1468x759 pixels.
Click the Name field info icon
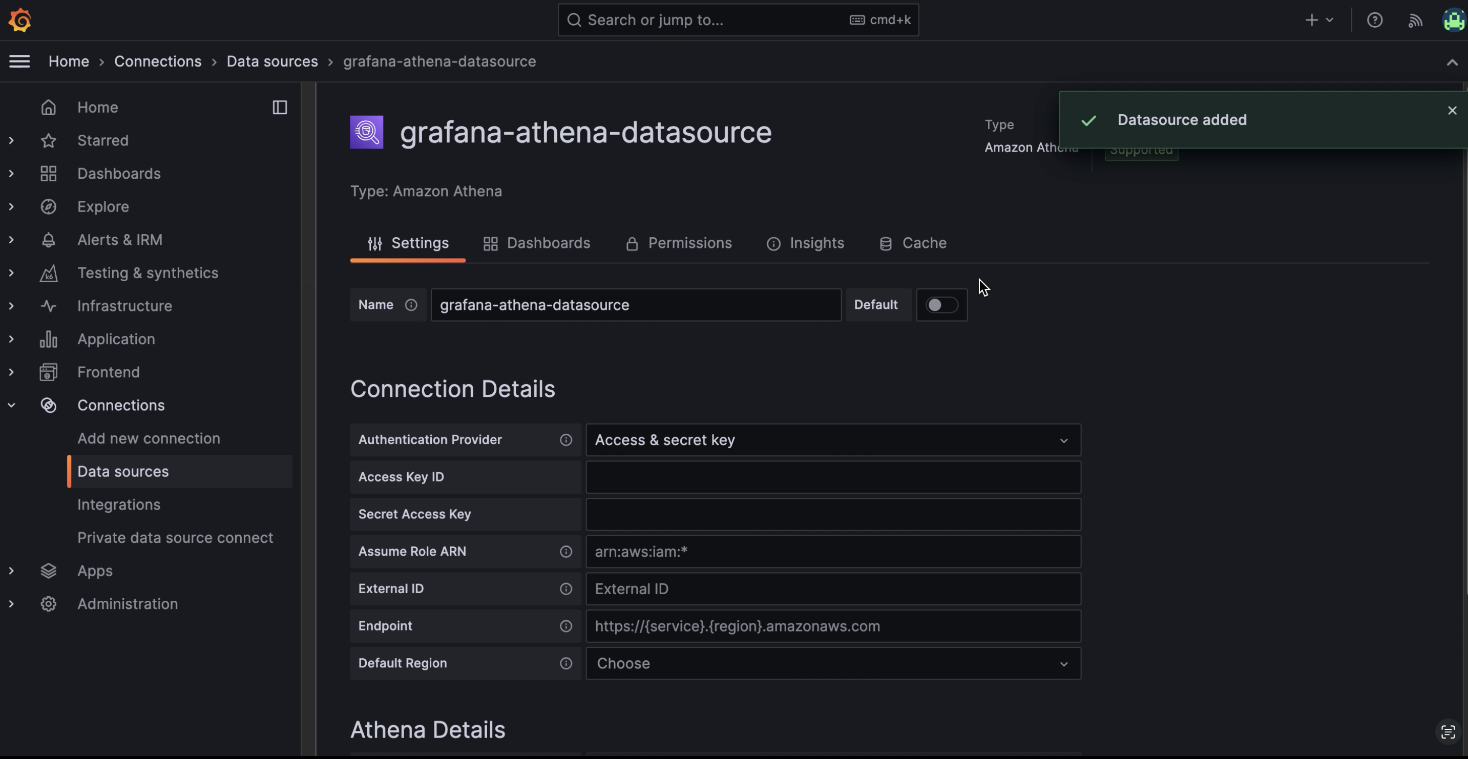coord(411,305)
